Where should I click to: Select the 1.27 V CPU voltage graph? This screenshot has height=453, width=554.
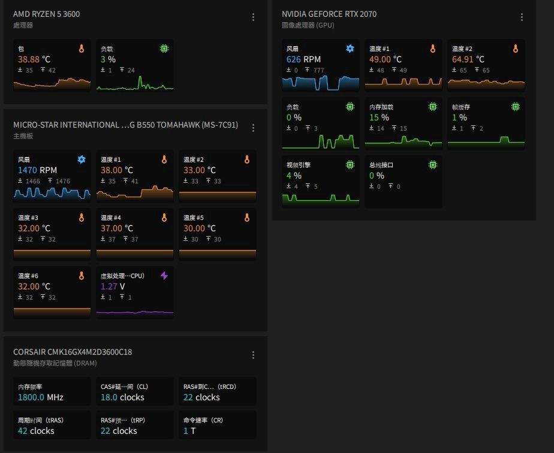(135, 313)
